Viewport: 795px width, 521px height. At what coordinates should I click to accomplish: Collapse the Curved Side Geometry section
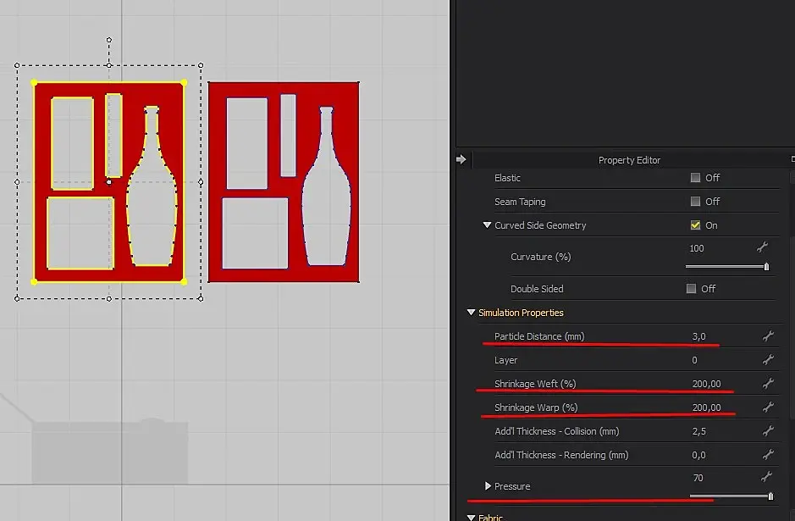[487, 225]
